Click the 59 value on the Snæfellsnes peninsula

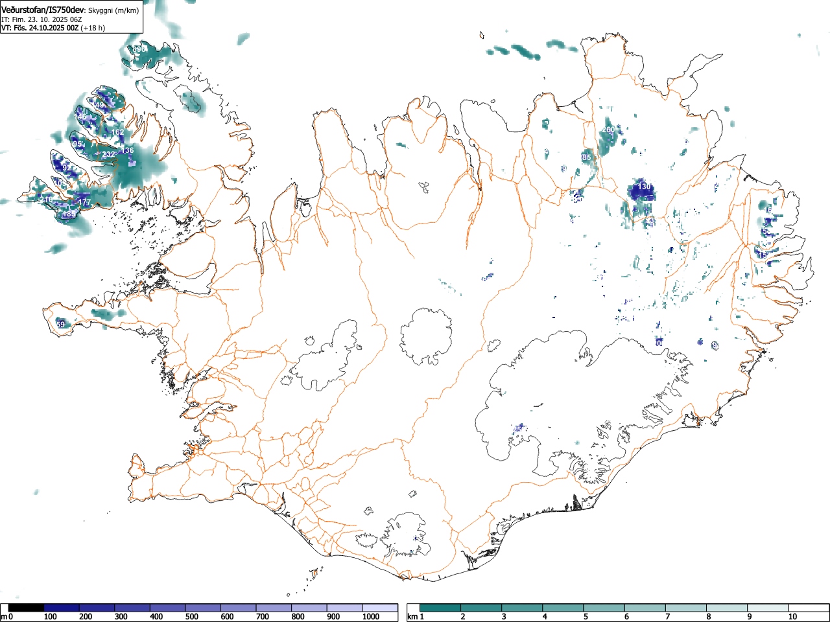(60, 325)
